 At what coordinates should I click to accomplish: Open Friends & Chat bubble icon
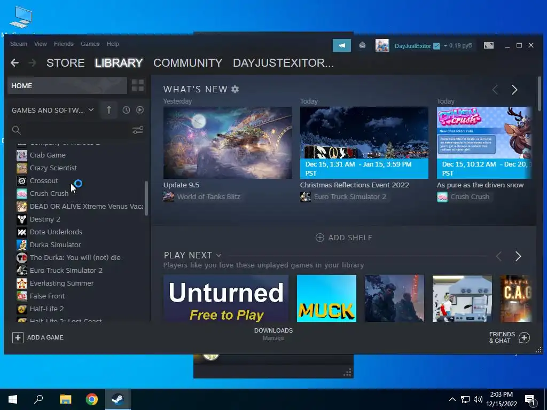(x=524, y=337)
